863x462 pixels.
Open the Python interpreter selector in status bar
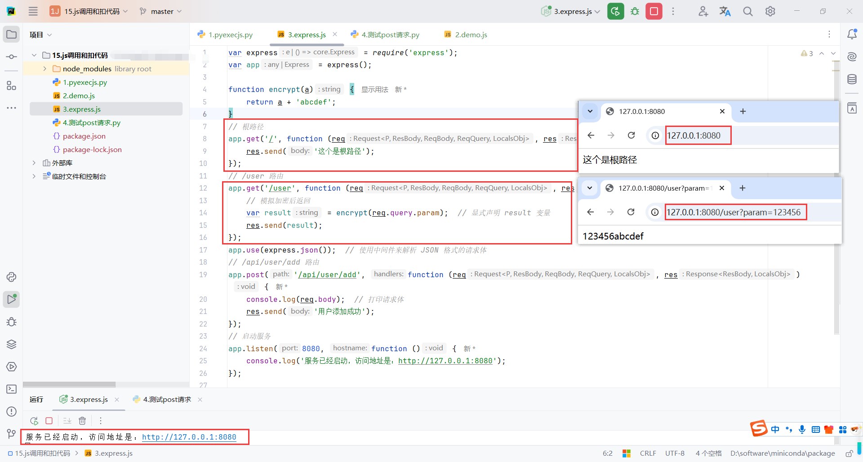(x=783, y=453)
